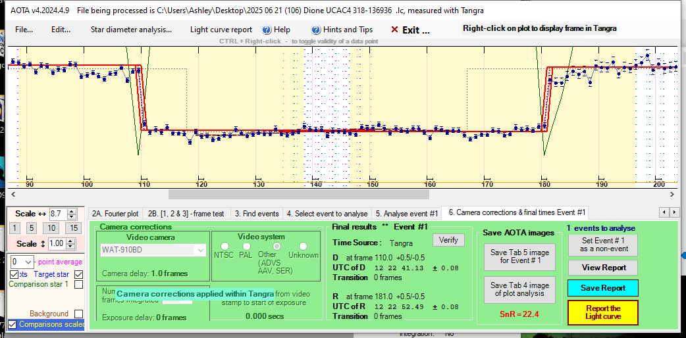
Task: Set horizontal scale preset to 1
Action: (x=14, y=228)
